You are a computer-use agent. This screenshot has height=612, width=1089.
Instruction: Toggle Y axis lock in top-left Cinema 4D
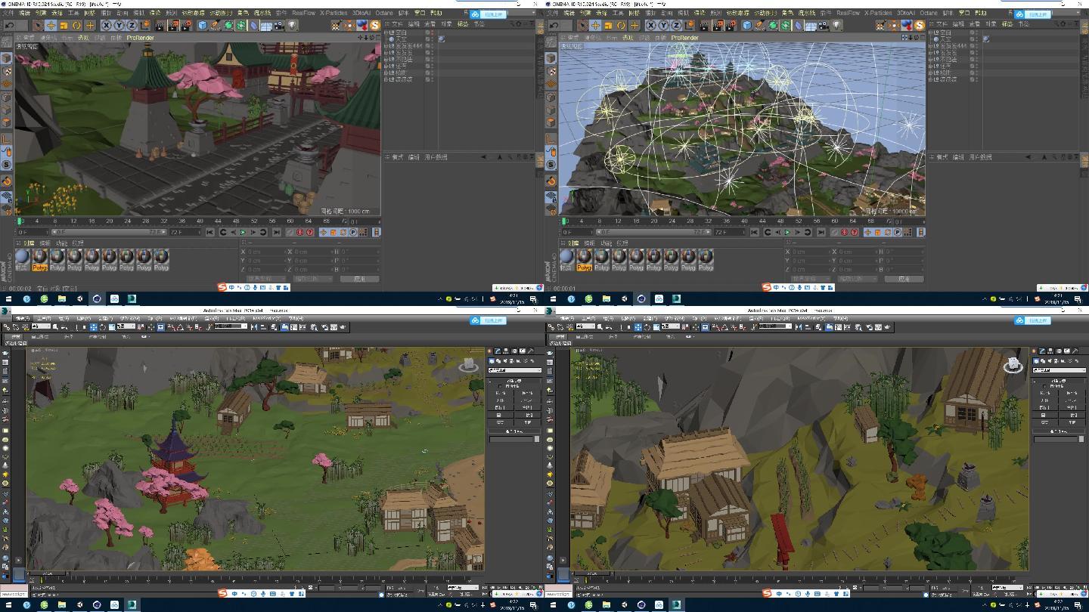pyautogui.click(x=119, y=25)
